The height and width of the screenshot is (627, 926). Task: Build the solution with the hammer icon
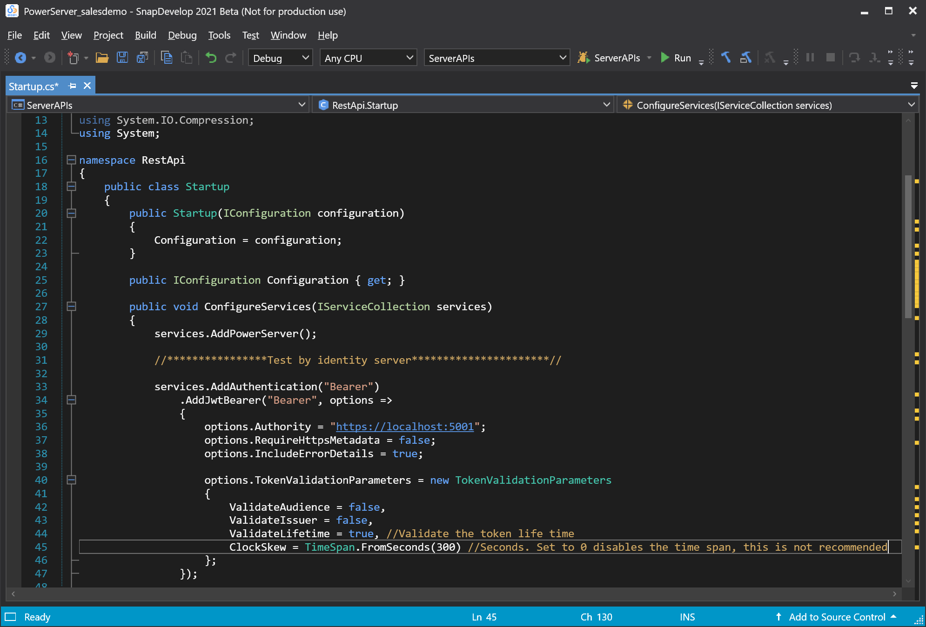point(726,58)
